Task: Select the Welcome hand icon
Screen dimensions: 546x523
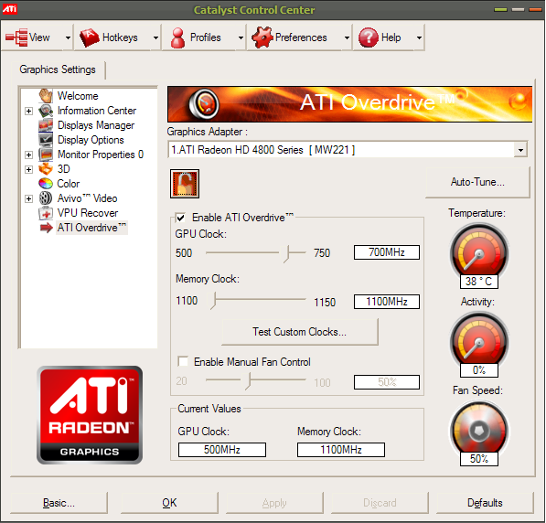Action: (46, 96)
